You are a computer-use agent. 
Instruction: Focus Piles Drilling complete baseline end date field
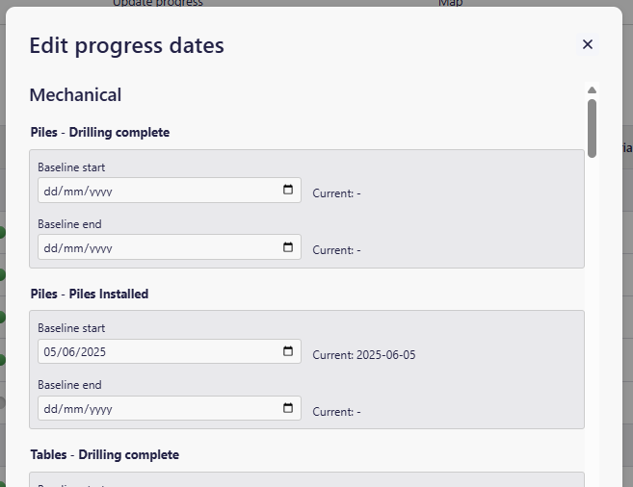click(x=154, y=247)
